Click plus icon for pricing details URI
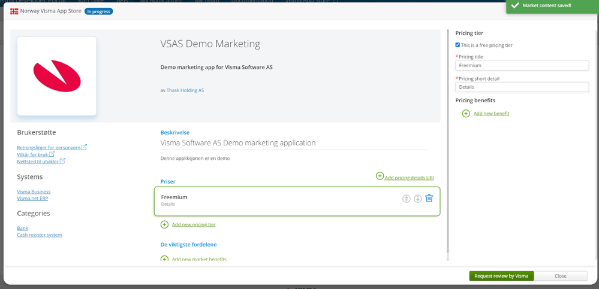 (380, 176)
